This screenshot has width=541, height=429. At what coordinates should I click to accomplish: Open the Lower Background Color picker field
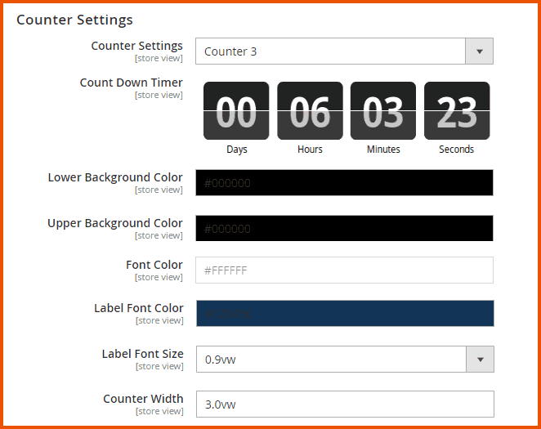tap(344, 183)
